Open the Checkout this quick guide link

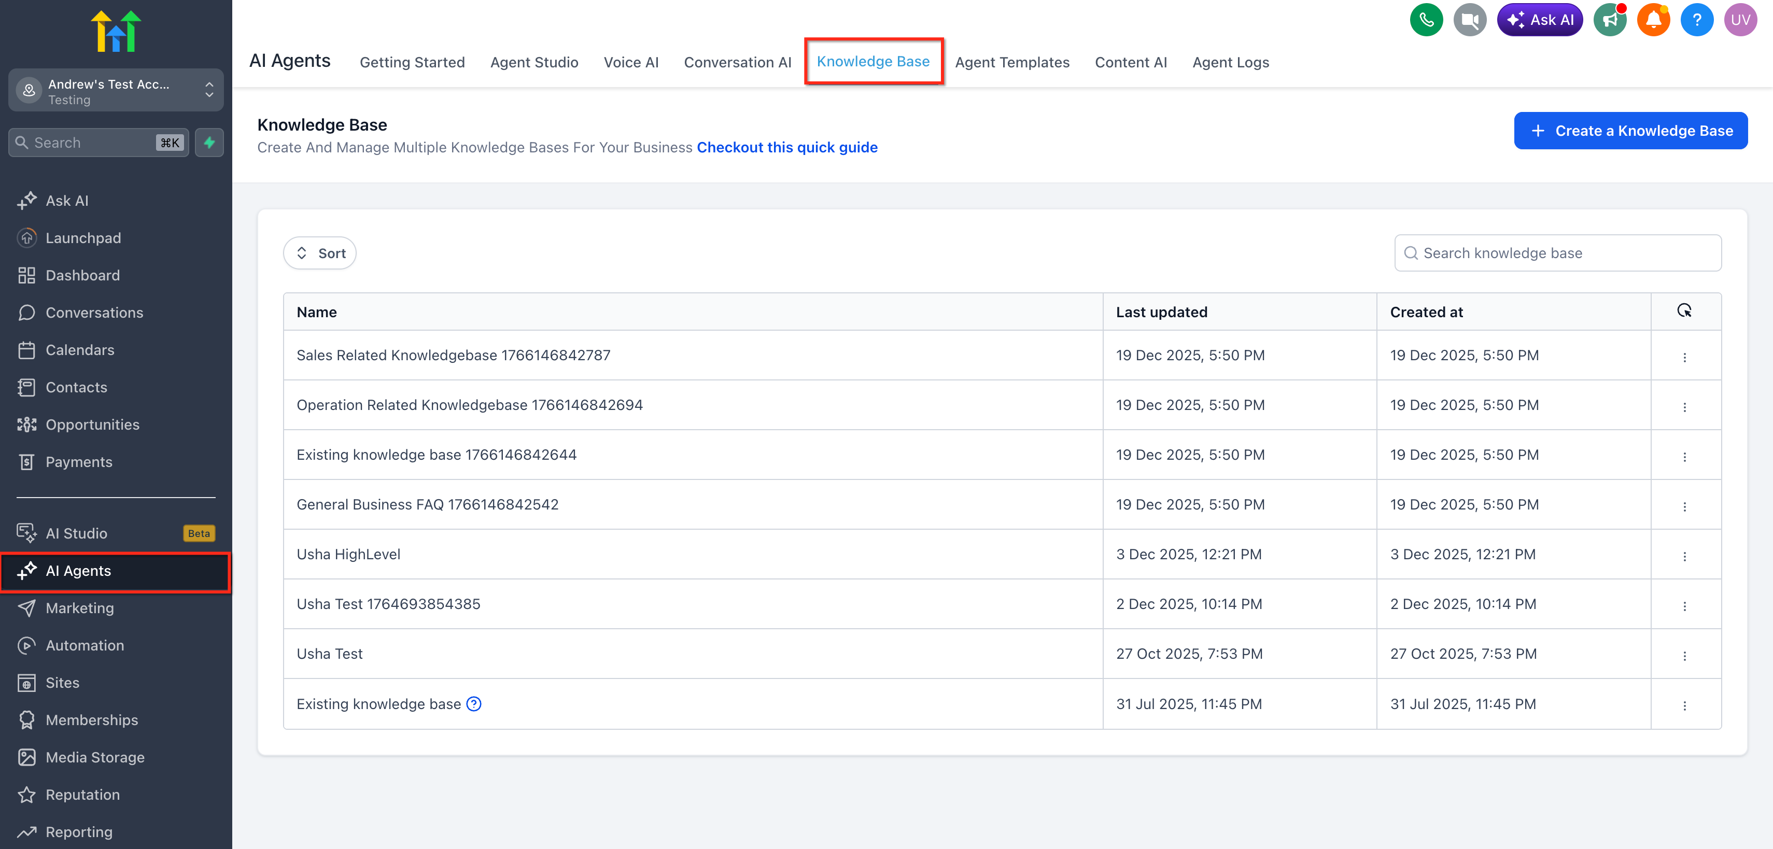click(786, 147)
